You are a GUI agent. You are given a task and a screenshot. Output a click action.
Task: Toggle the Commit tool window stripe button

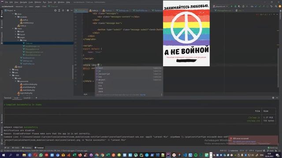(2, 24)
